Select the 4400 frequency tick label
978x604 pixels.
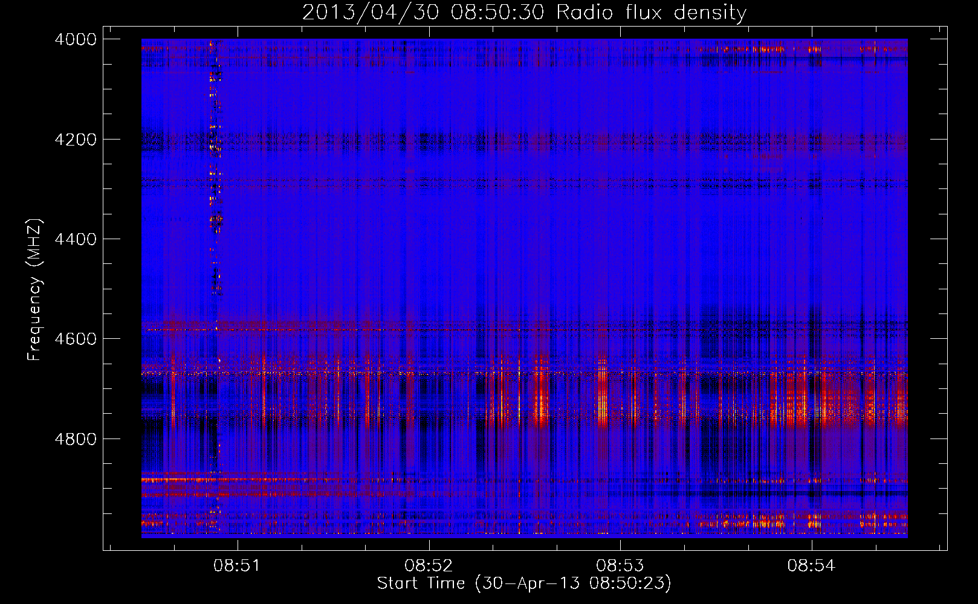(x=76, y=239)
